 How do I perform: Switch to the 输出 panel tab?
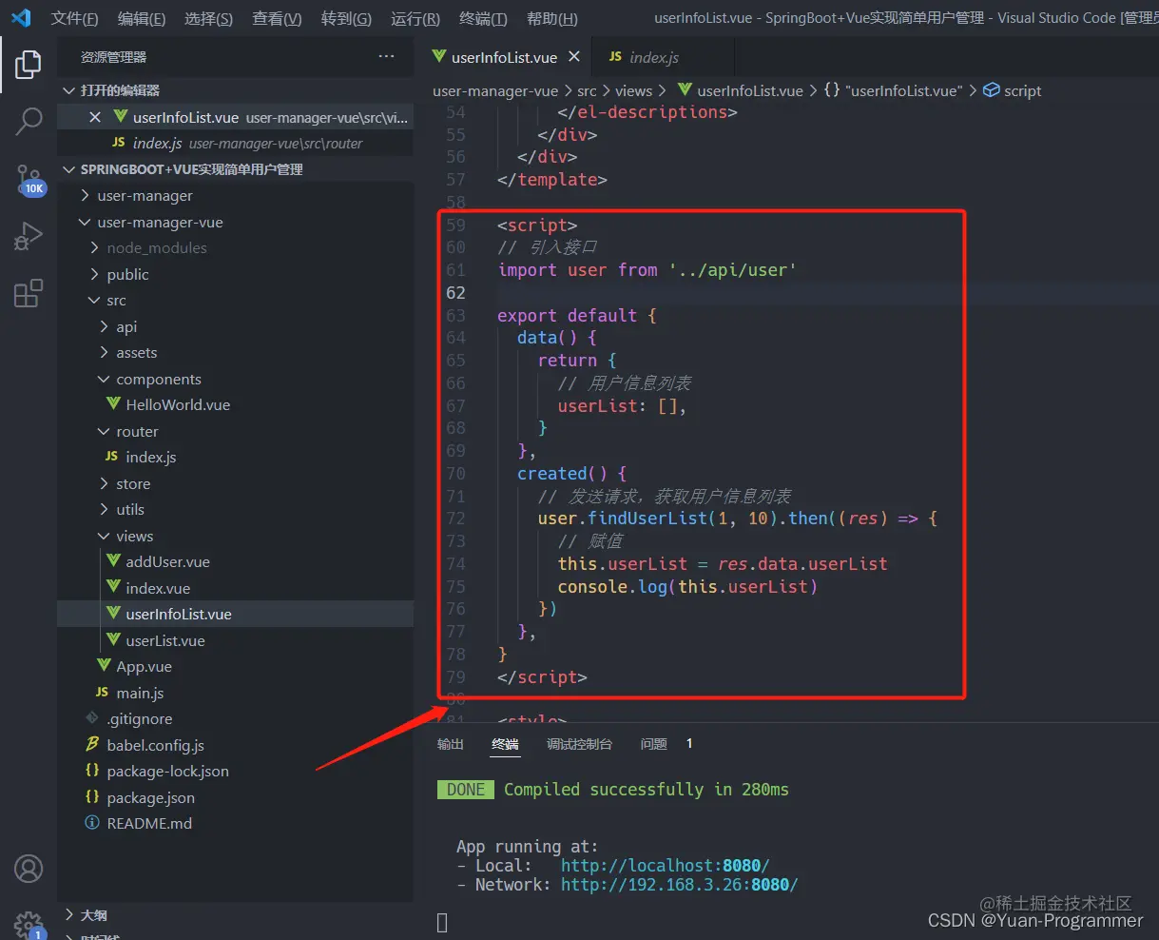451,744
